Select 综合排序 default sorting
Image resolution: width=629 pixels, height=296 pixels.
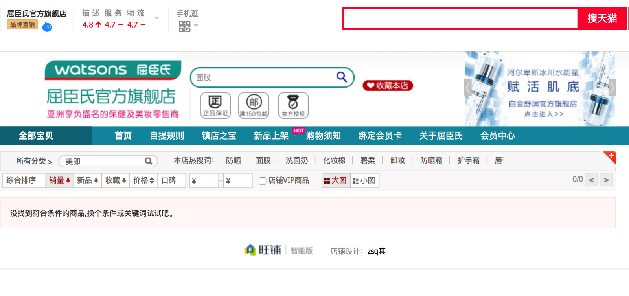coord(24,180)
